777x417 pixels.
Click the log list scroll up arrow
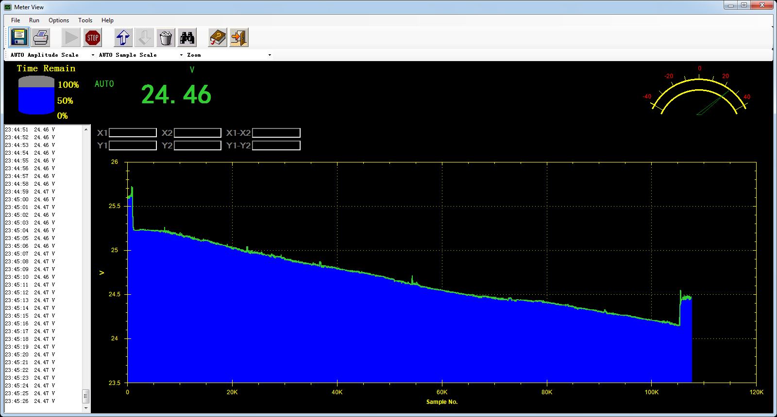(86, 129)
